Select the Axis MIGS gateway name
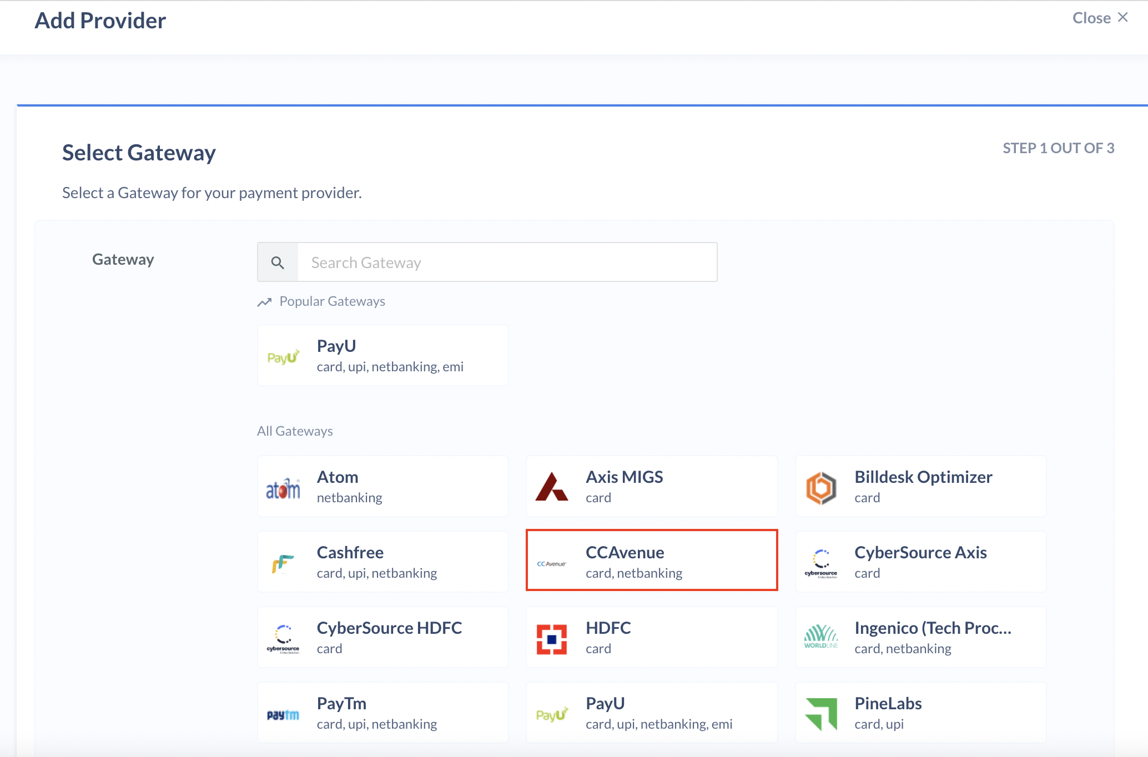This screenshot has height=757, width=1148. click(x=625, y=477)
